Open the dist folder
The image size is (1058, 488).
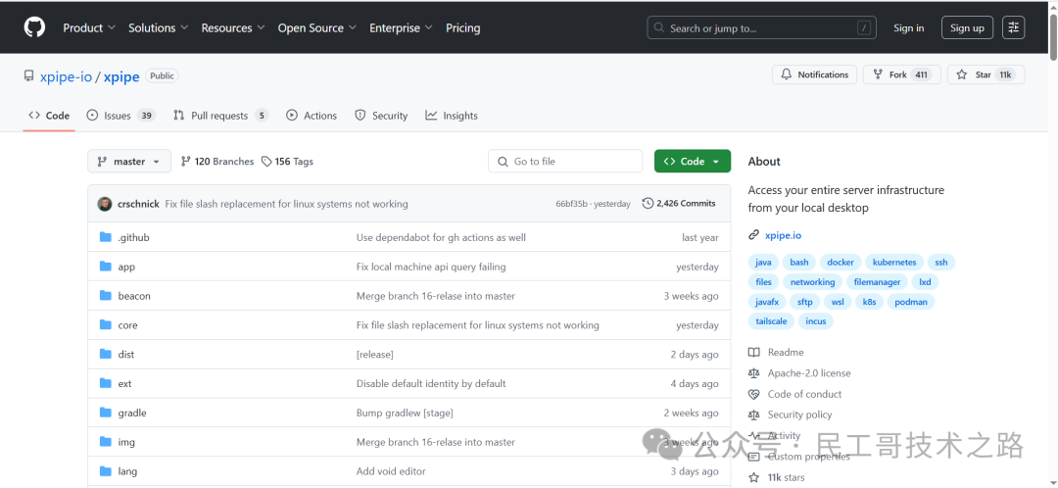(126, 355)
